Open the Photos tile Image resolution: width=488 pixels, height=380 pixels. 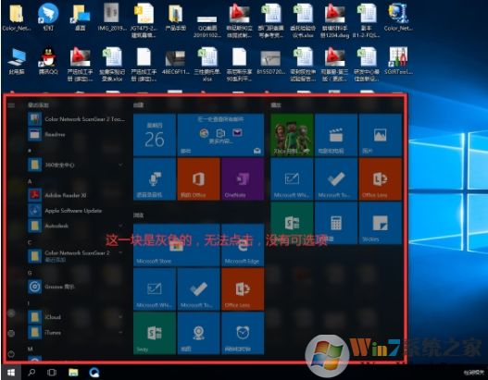point(381,135)
